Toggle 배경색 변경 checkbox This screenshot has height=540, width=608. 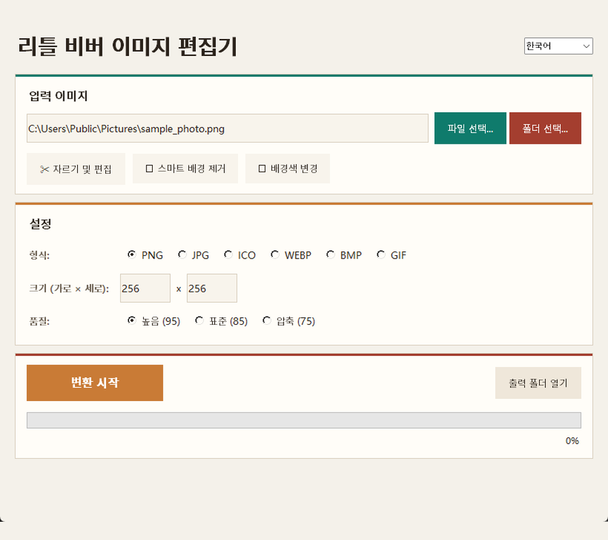point(288,169)
